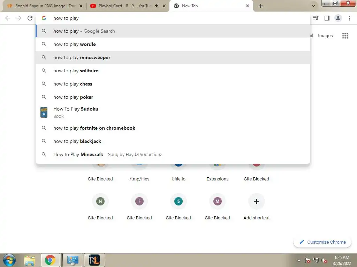Choose 'how to play solitaire' suggestion
The width and height of the screenshot is (357, 267).
(173, 71)
